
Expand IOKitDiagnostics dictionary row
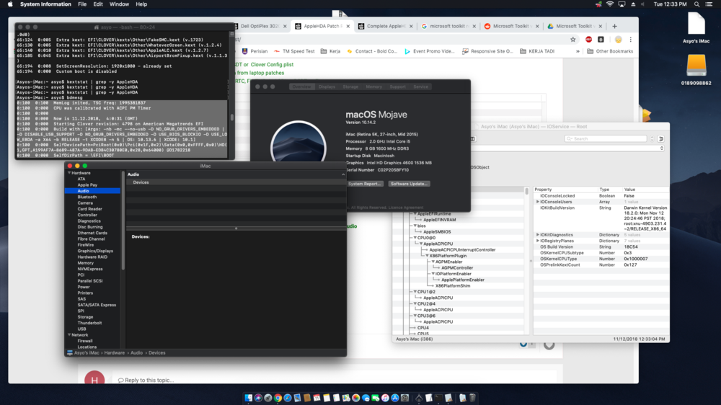tap(538, 235)
